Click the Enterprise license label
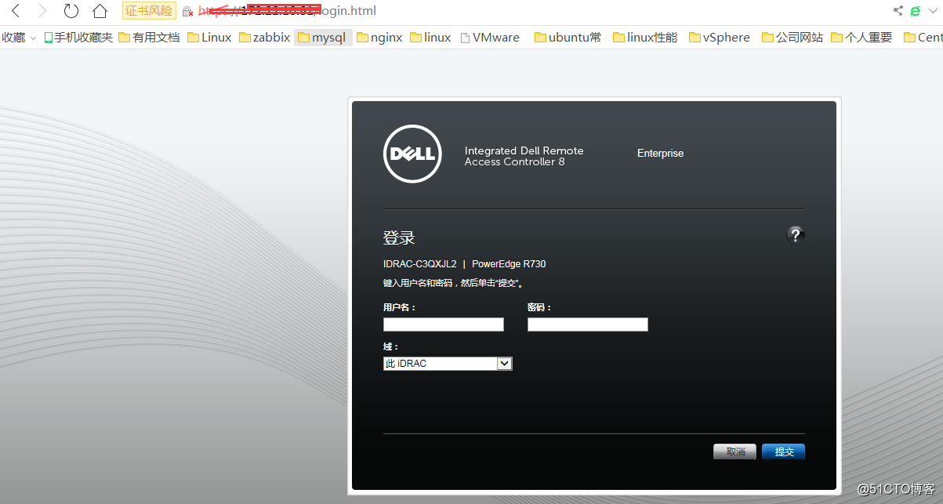Viewport: 943px width, 504px height. click(660, 153)
